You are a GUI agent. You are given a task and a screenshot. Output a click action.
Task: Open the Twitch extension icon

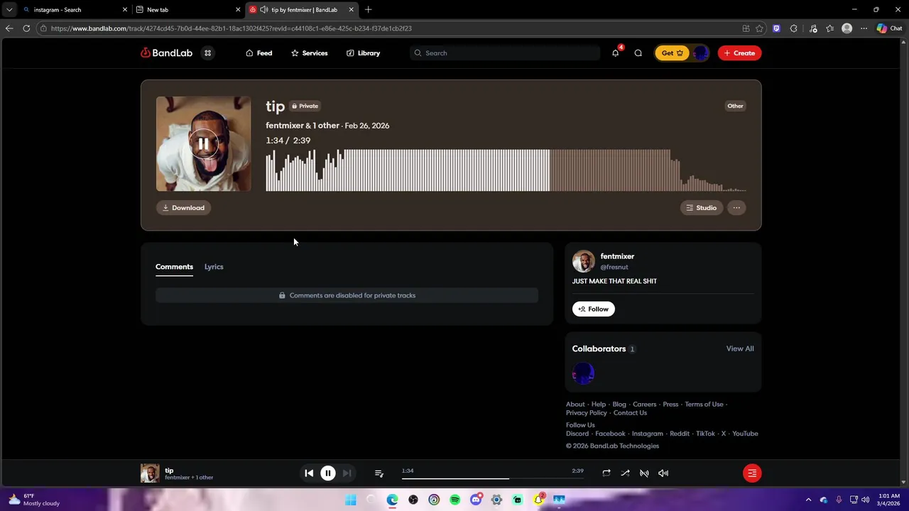coord(776,28)
